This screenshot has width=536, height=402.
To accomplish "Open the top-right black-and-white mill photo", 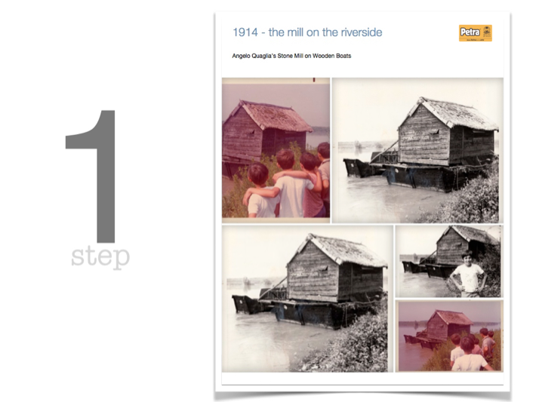I will click(417, 150).
